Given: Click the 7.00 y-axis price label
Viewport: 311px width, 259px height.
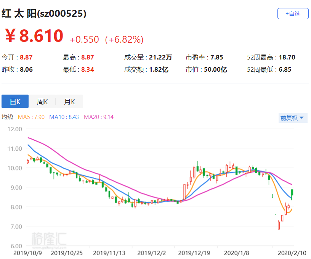Looking at the screenshot, I should click(16, 227).
